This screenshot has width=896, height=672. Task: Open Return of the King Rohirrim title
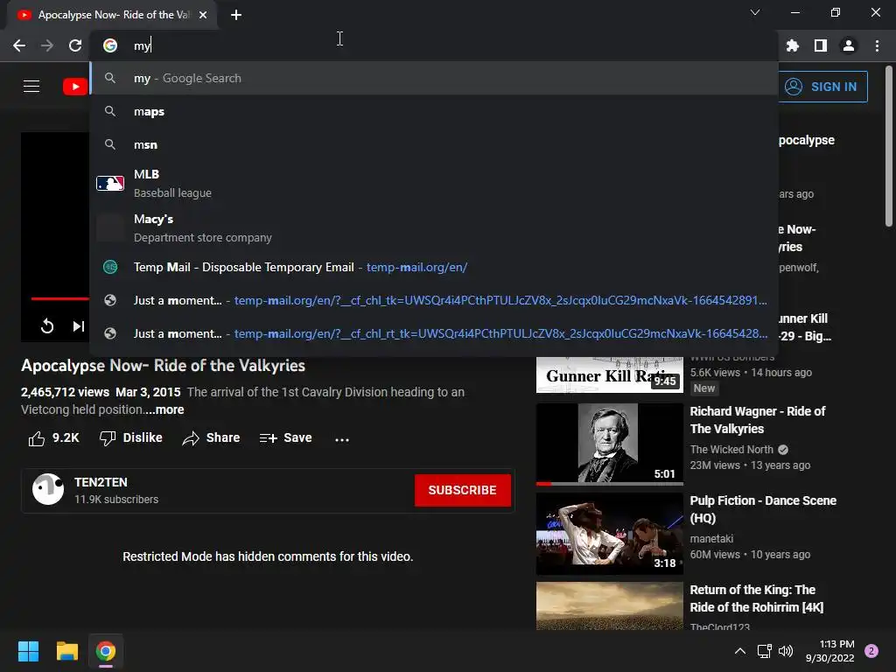[757, 598]
